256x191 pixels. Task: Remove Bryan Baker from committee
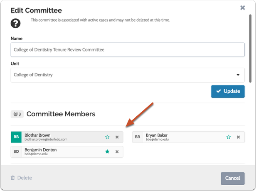[239, 137]
